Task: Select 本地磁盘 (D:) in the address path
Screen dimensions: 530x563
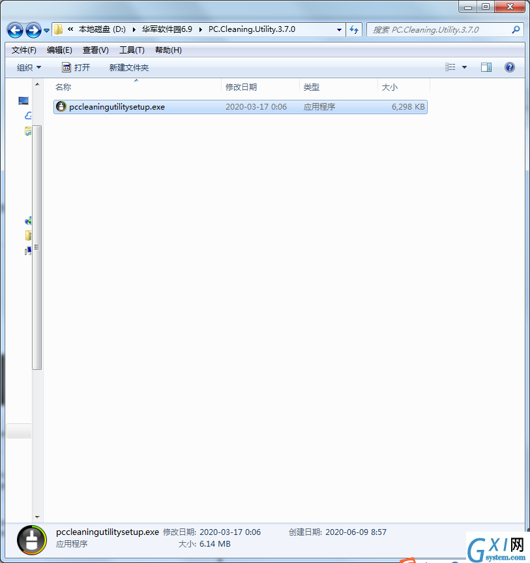Action: coord(102,29)
